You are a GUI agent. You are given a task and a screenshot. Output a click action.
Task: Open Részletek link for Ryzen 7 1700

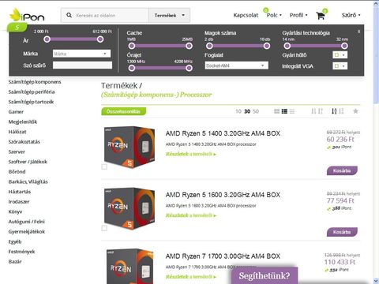191,277
